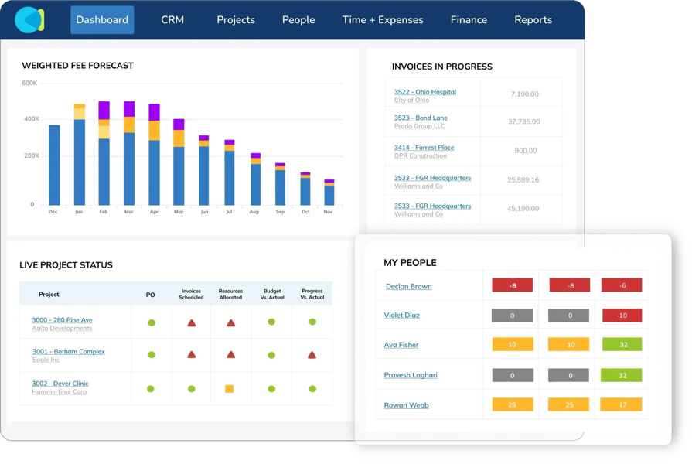Viewport: 692px width, 464px height.
Task: Click the purple segment of the February bar
Action: [104, 110]
